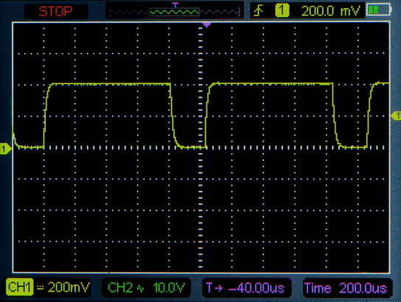
Task: Select the CH2 channel label
Action: [120, 288]
